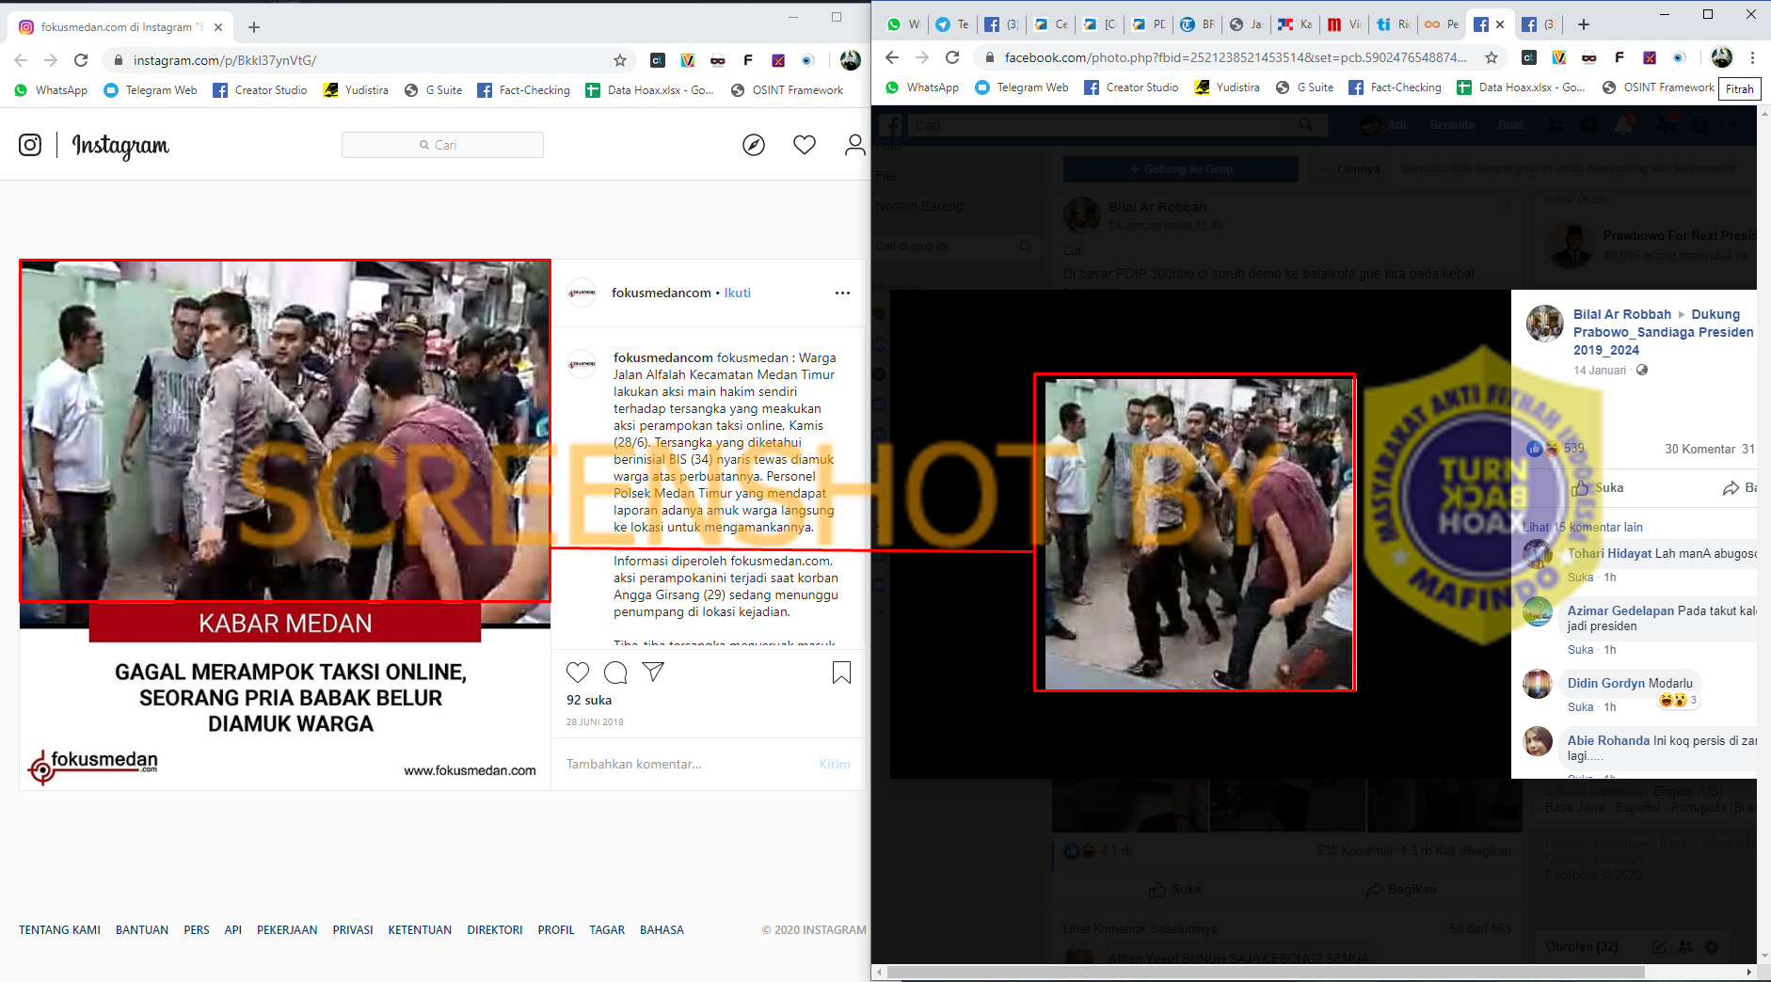The height and width of the screenshot is (982, 1771).
Task: Open Azimar Gedelapan commenter profile
Action: [x=1620, y=610]
